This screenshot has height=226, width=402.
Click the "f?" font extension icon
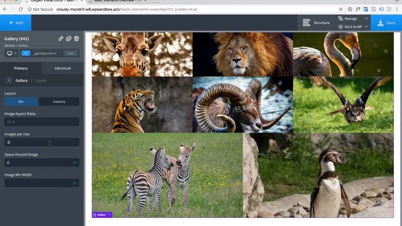pos(358,9)
